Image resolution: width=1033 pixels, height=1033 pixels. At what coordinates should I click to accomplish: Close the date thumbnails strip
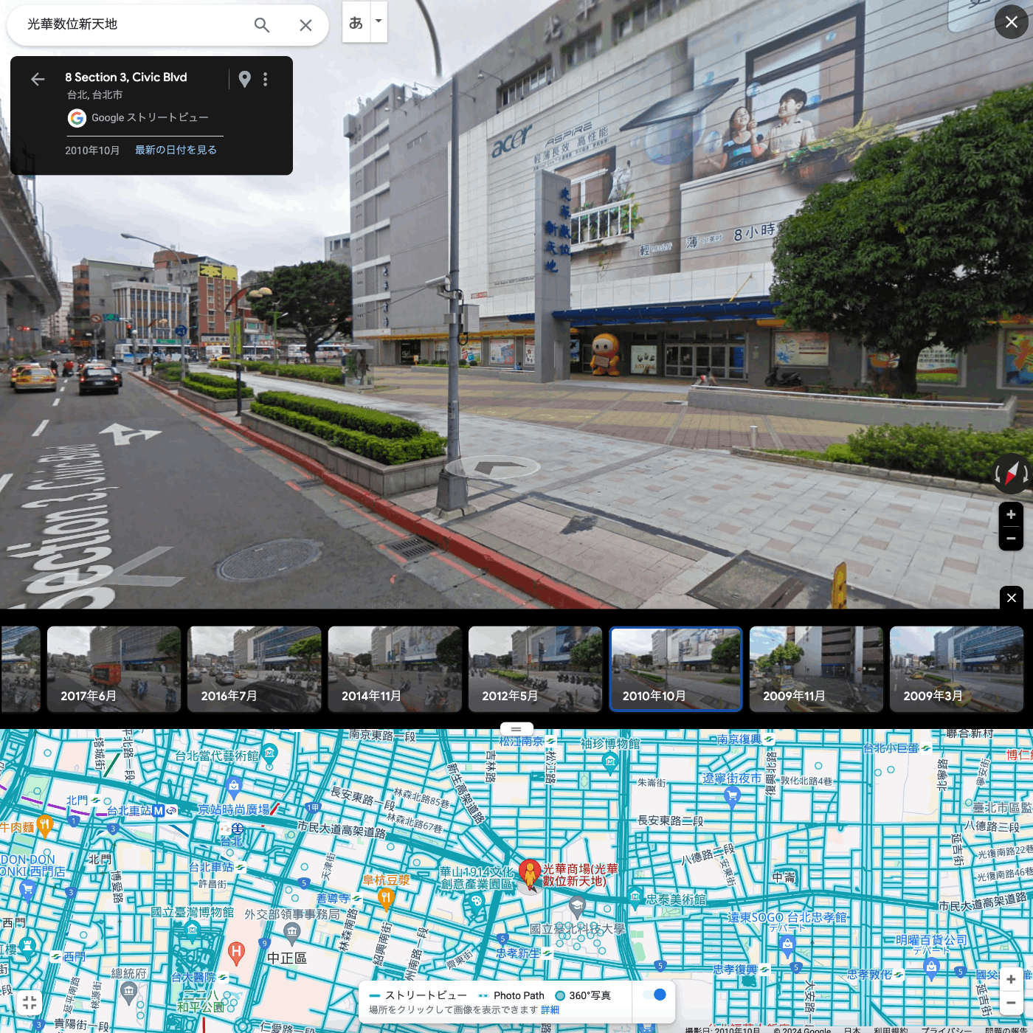(1011, 598)
